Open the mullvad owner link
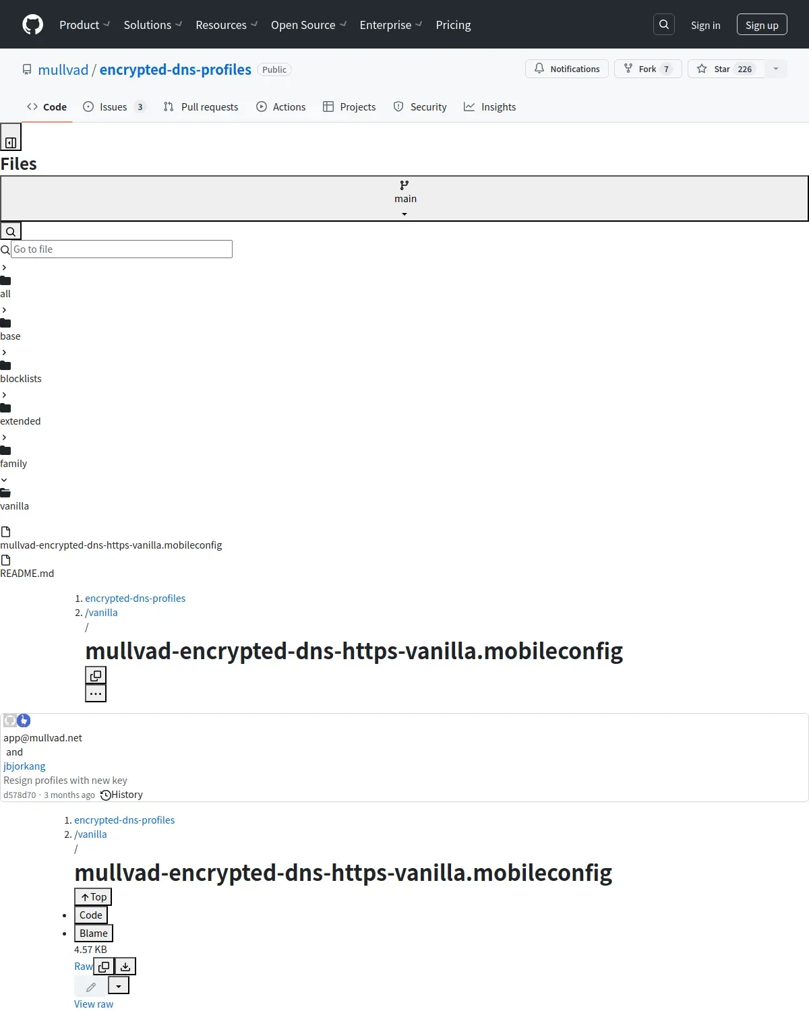This screenshot has width=809, height=1011. pos(63,69)
